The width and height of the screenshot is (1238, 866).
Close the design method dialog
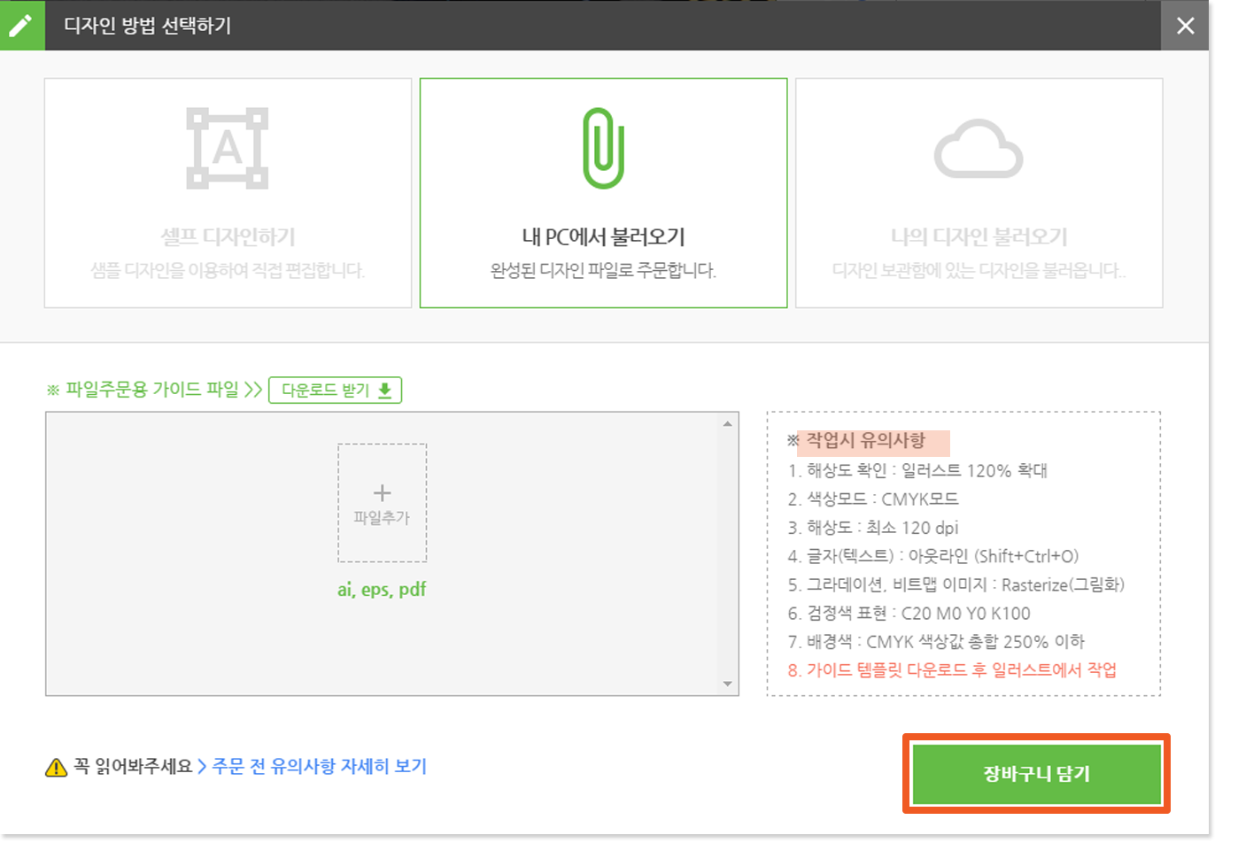(1185, 26)
